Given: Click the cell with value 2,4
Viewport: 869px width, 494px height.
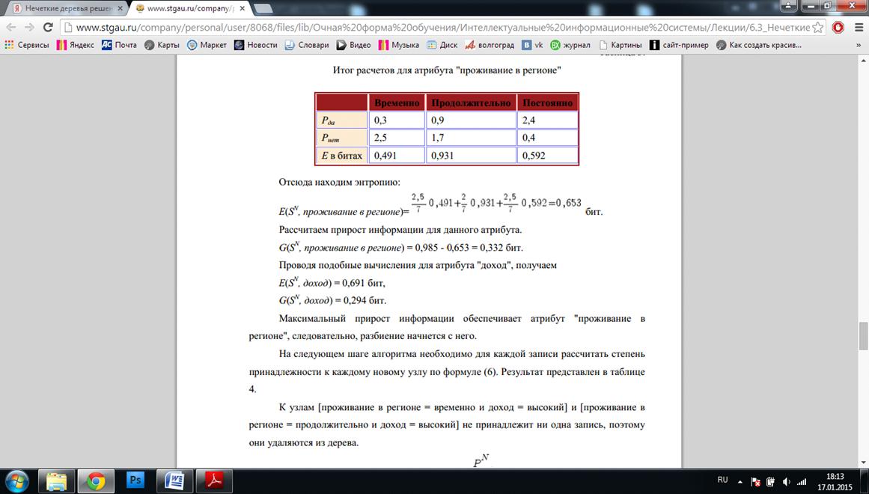Looking at the screenshot, I should click(548, 121).
